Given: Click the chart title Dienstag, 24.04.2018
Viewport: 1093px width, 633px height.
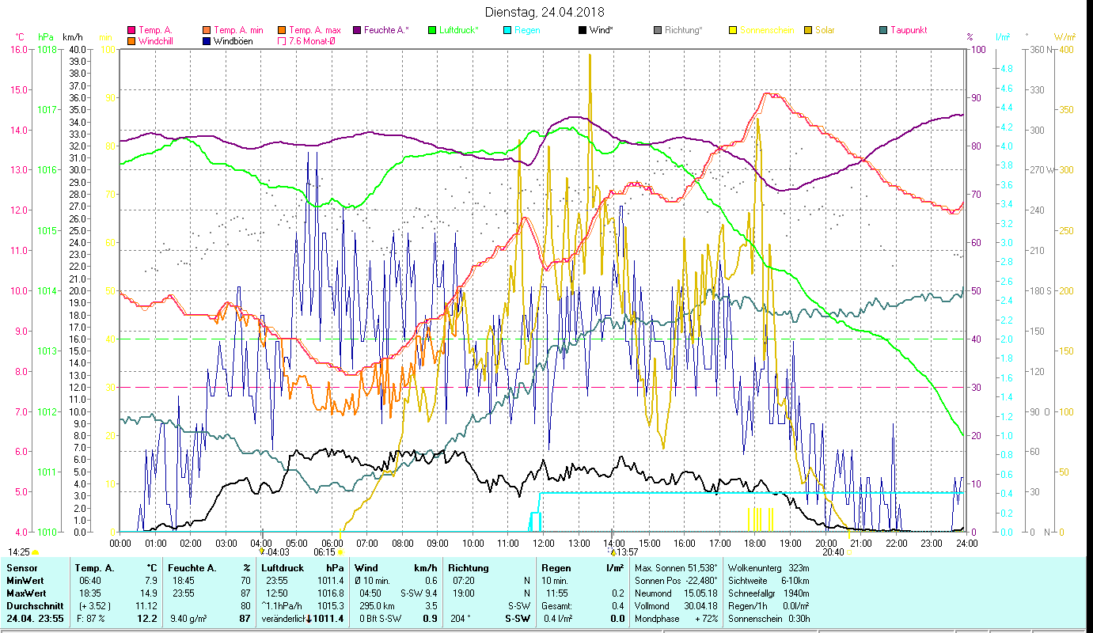Looking at the screenshot, I should click(x=543, y=13).
